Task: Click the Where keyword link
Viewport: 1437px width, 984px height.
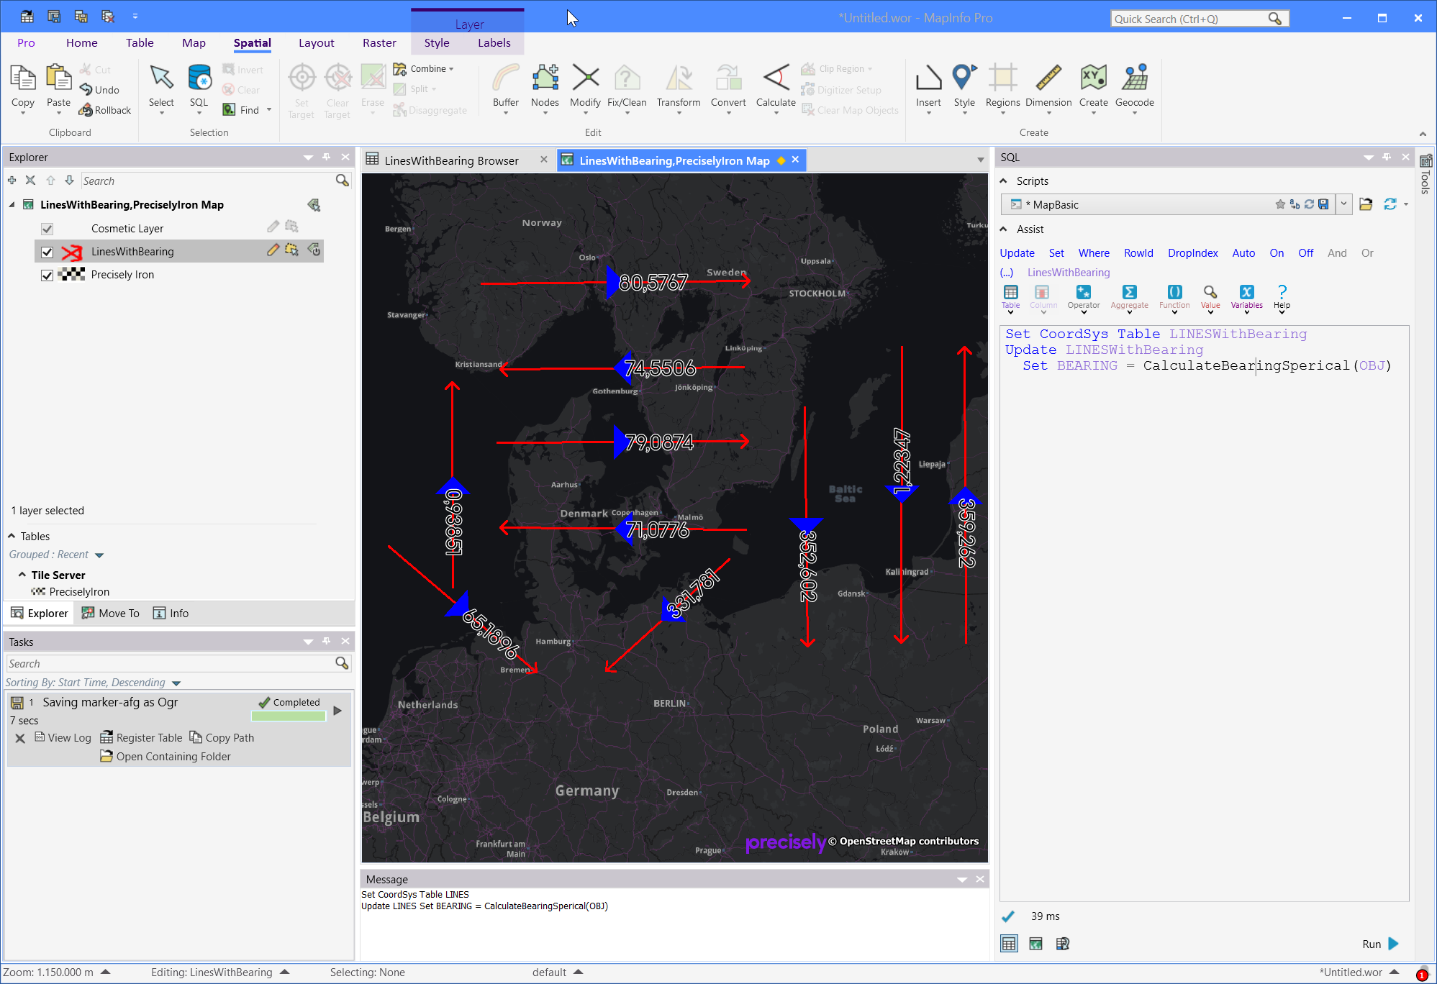Action: [1094, 253]
